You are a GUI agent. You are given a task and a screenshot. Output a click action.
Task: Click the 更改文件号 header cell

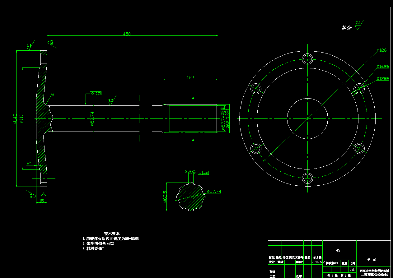(x=296, y=257)
